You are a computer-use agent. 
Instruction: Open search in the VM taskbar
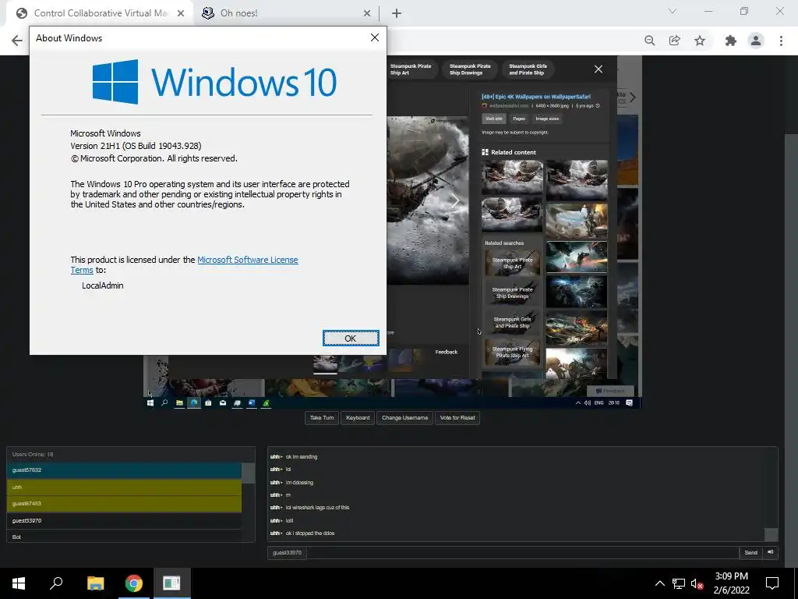click(164, 403)
